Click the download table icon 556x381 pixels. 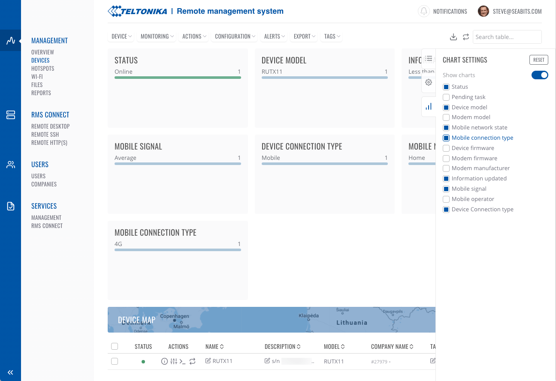coord(453,37)
